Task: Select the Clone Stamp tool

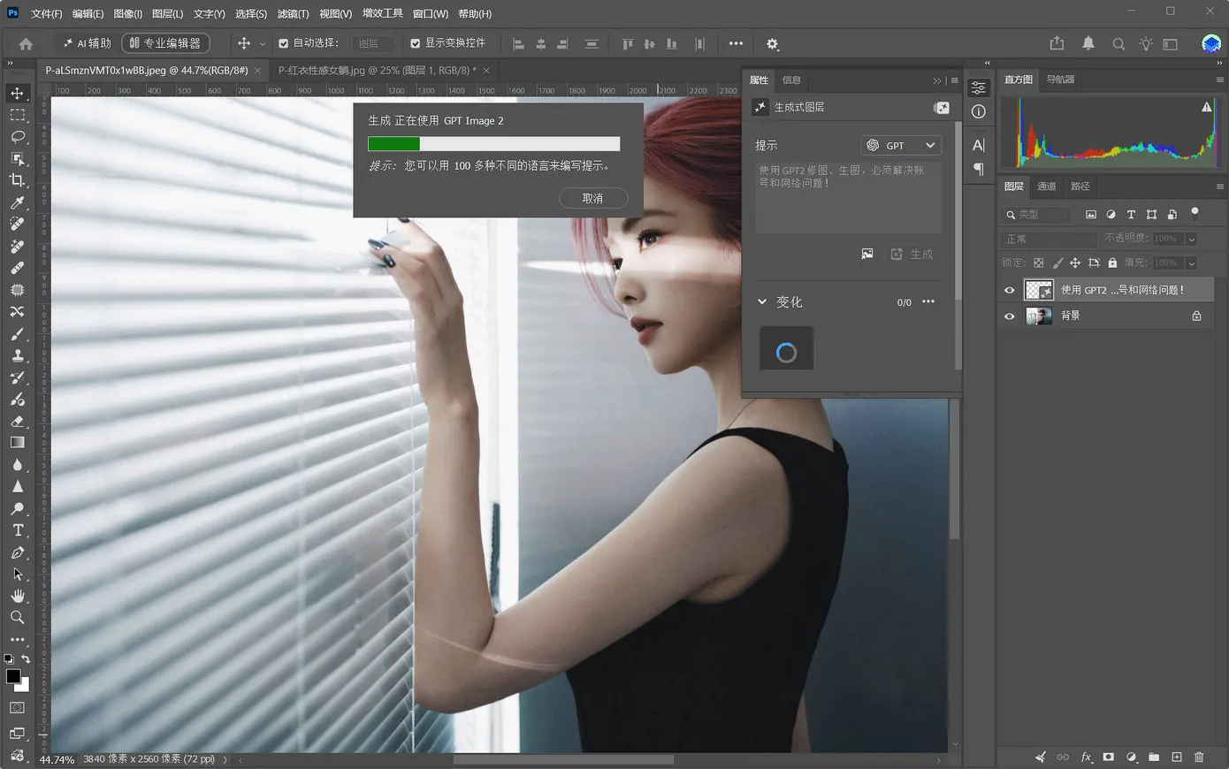Action: click(x=17, y=355)
